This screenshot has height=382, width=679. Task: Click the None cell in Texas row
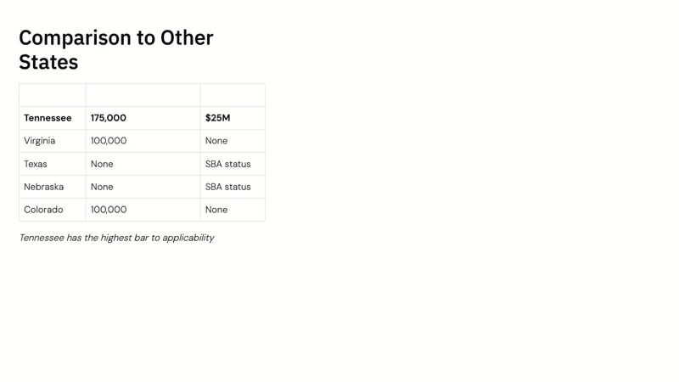click(x=102, y=164)
